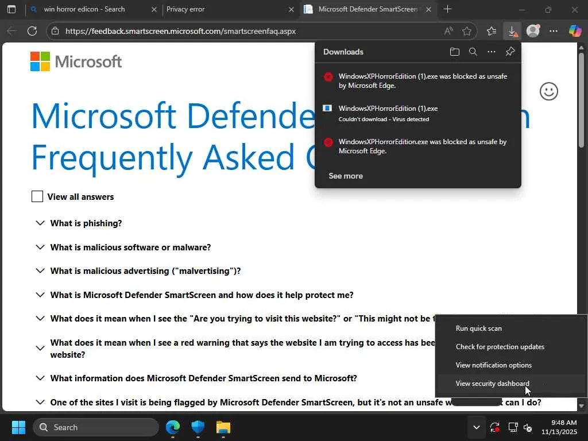Choose Check for protection updates
588x441 pixels.
point(510,346)
